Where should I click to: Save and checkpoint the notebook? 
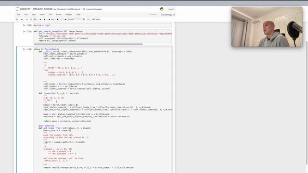point(17,19)
